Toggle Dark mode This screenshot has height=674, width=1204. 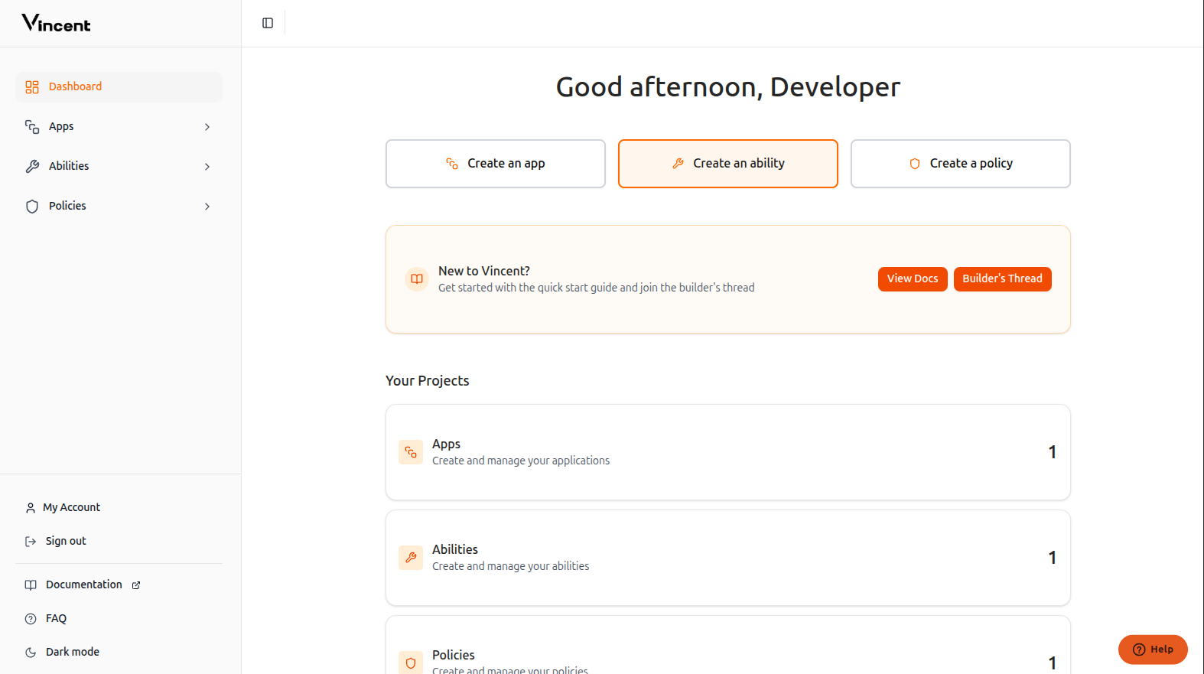(x=119, y=653)
